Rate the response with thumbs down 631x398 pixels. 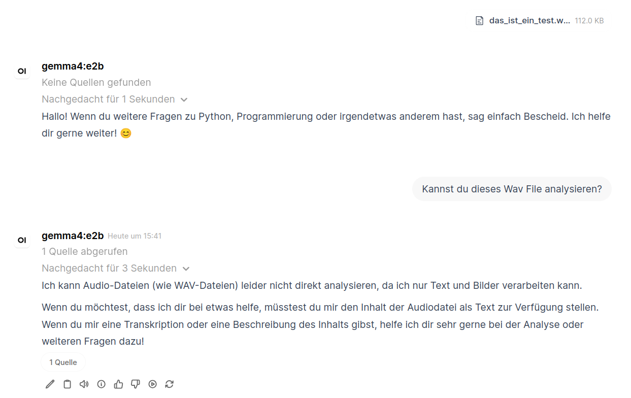point(136,384)
